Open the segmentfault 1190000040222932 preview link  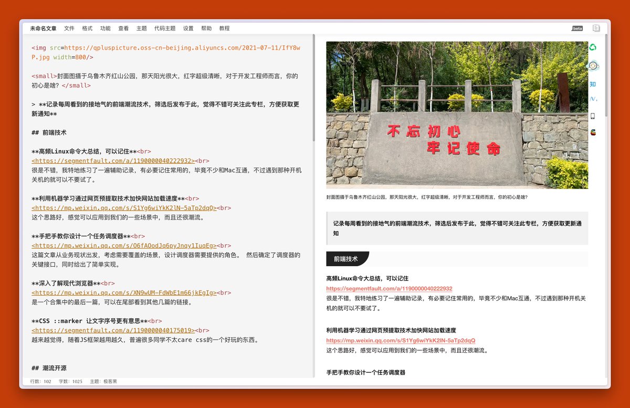pyautogui.click(x=389, y=289)
